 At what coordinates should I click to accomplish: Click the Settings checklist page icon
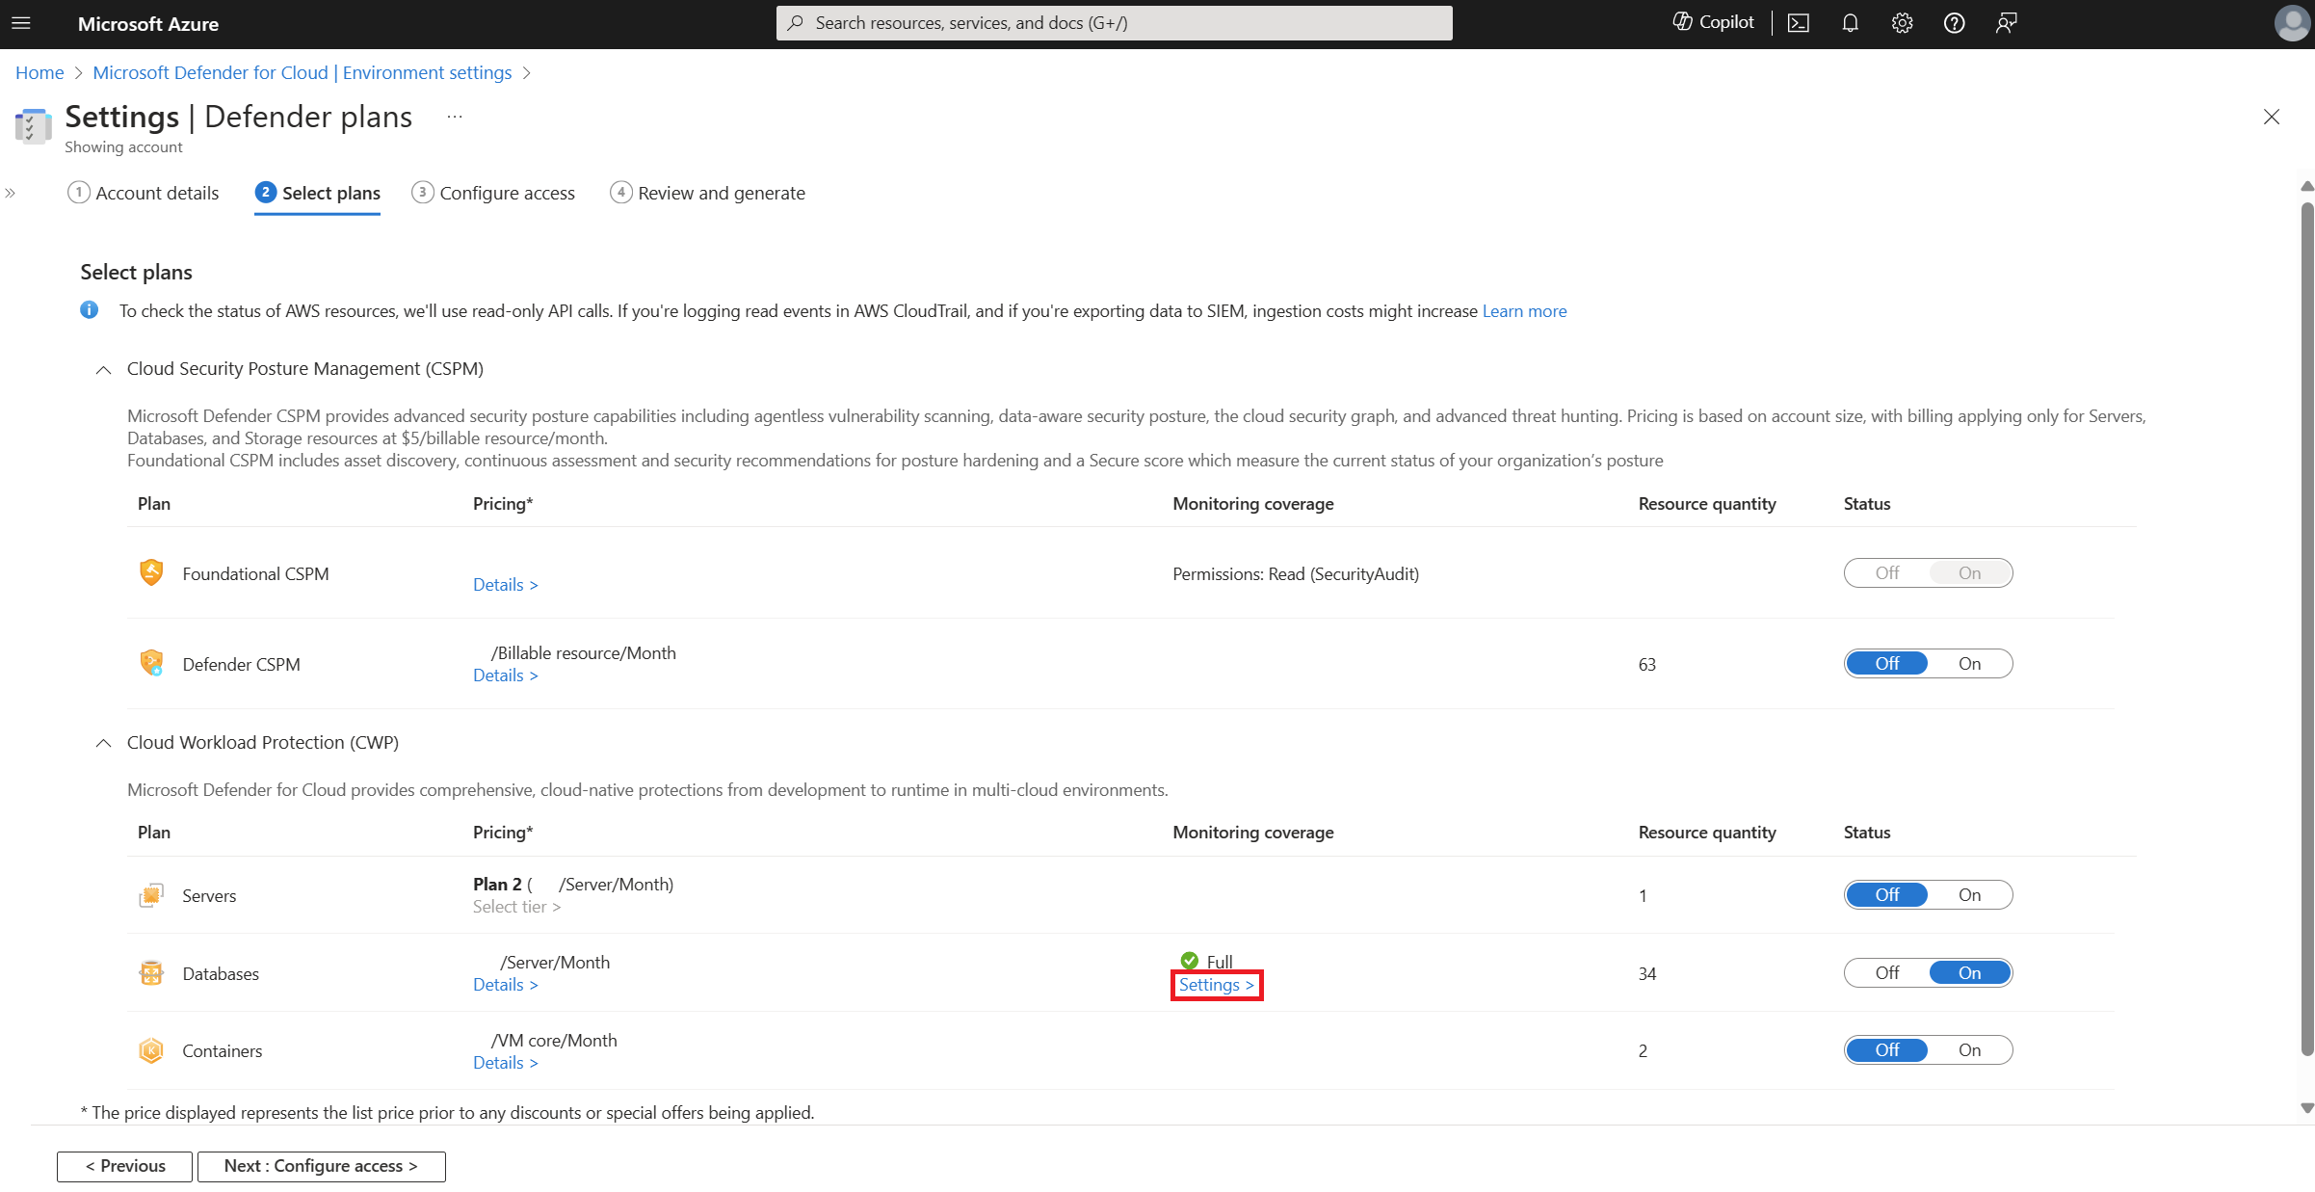(33, 126)
